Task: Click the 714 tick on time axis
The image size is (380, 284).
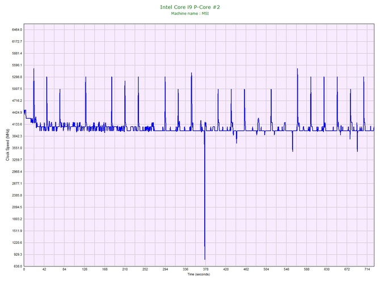Action: (367, 269)
